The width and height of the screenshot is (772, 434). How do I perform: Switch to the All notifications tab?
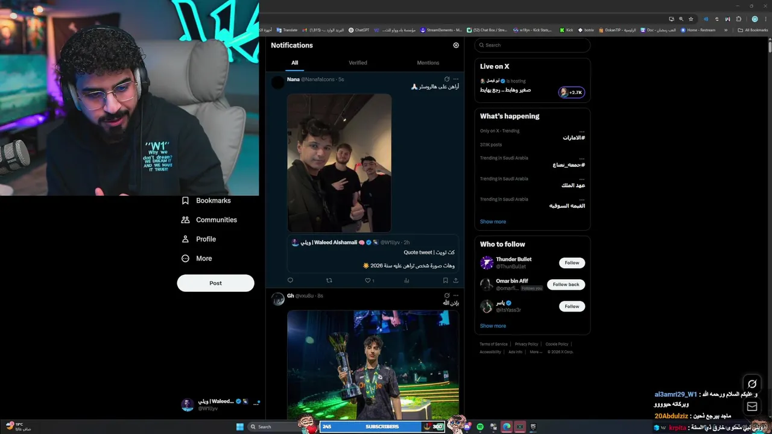point(294,63)
